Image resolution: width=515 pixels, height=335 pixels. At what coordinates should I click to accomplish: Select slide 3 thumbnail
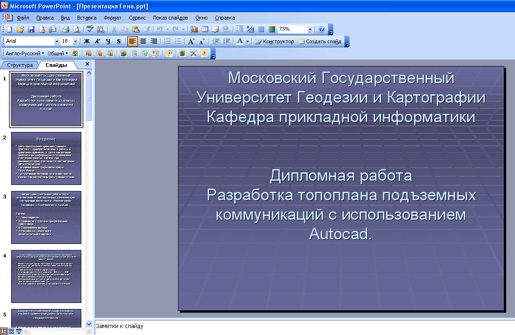[x=46, y=217]
